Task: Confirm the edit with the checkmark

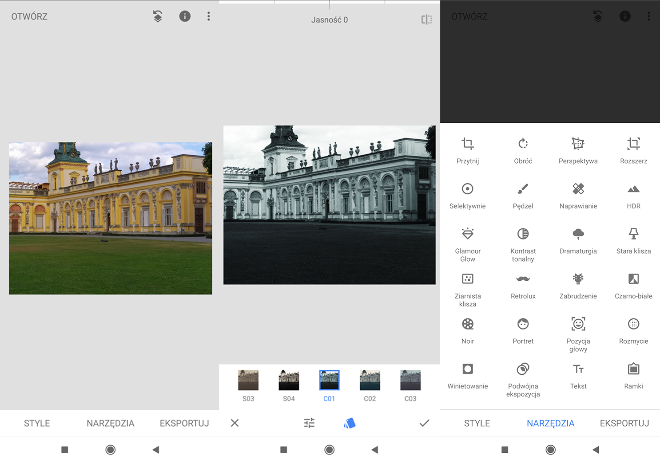Action: (424, 423)
